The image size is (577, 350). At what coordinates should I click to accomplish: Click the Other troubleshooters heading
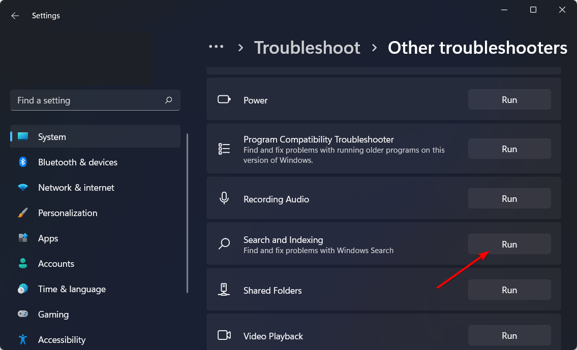point(477,48)
